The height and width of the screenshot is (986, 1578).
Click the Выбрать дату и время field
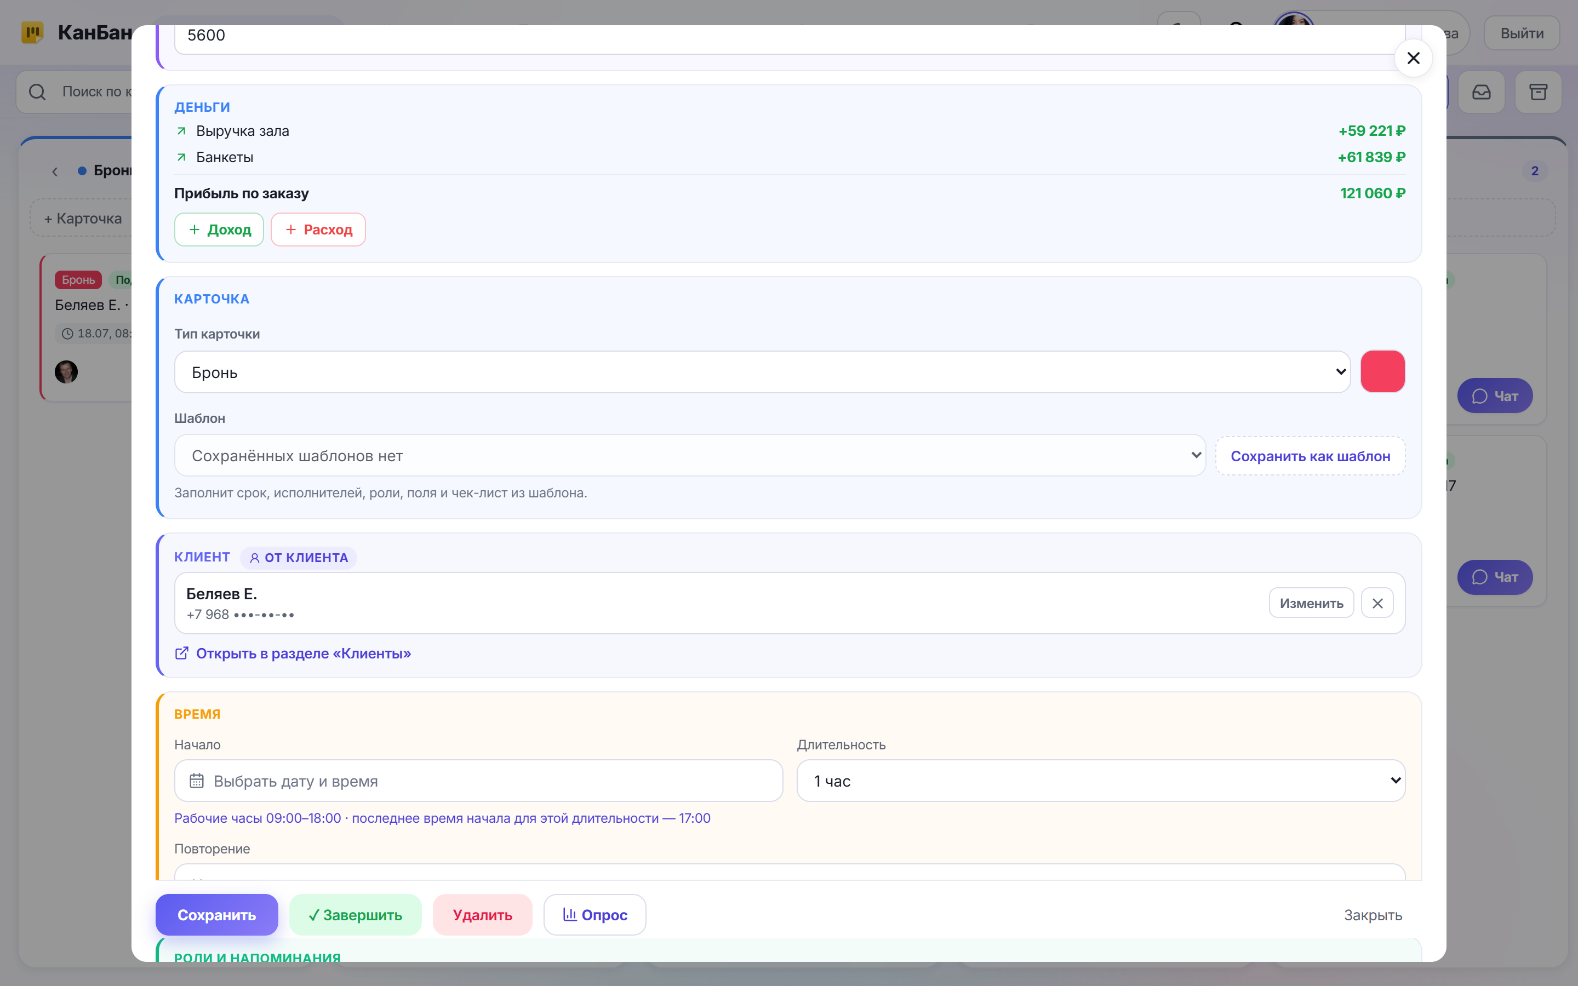point(479,781)
